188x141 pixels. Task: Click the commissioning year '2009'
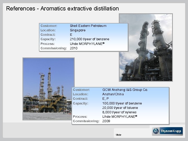click(x=106, y=121)
